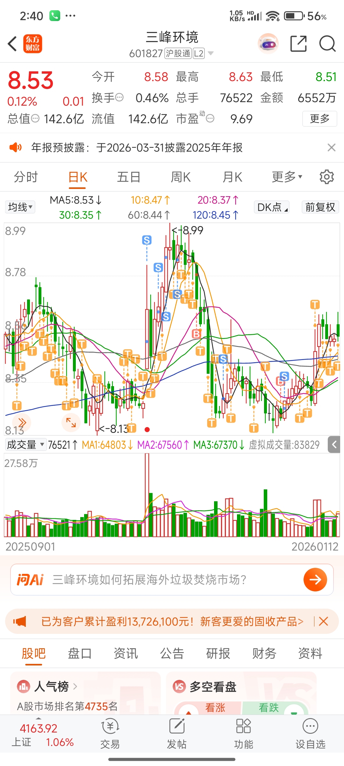This screenshot has height=766, width=344.
Task: Tap the promo megaphone icon
Action: click(19, 621)
